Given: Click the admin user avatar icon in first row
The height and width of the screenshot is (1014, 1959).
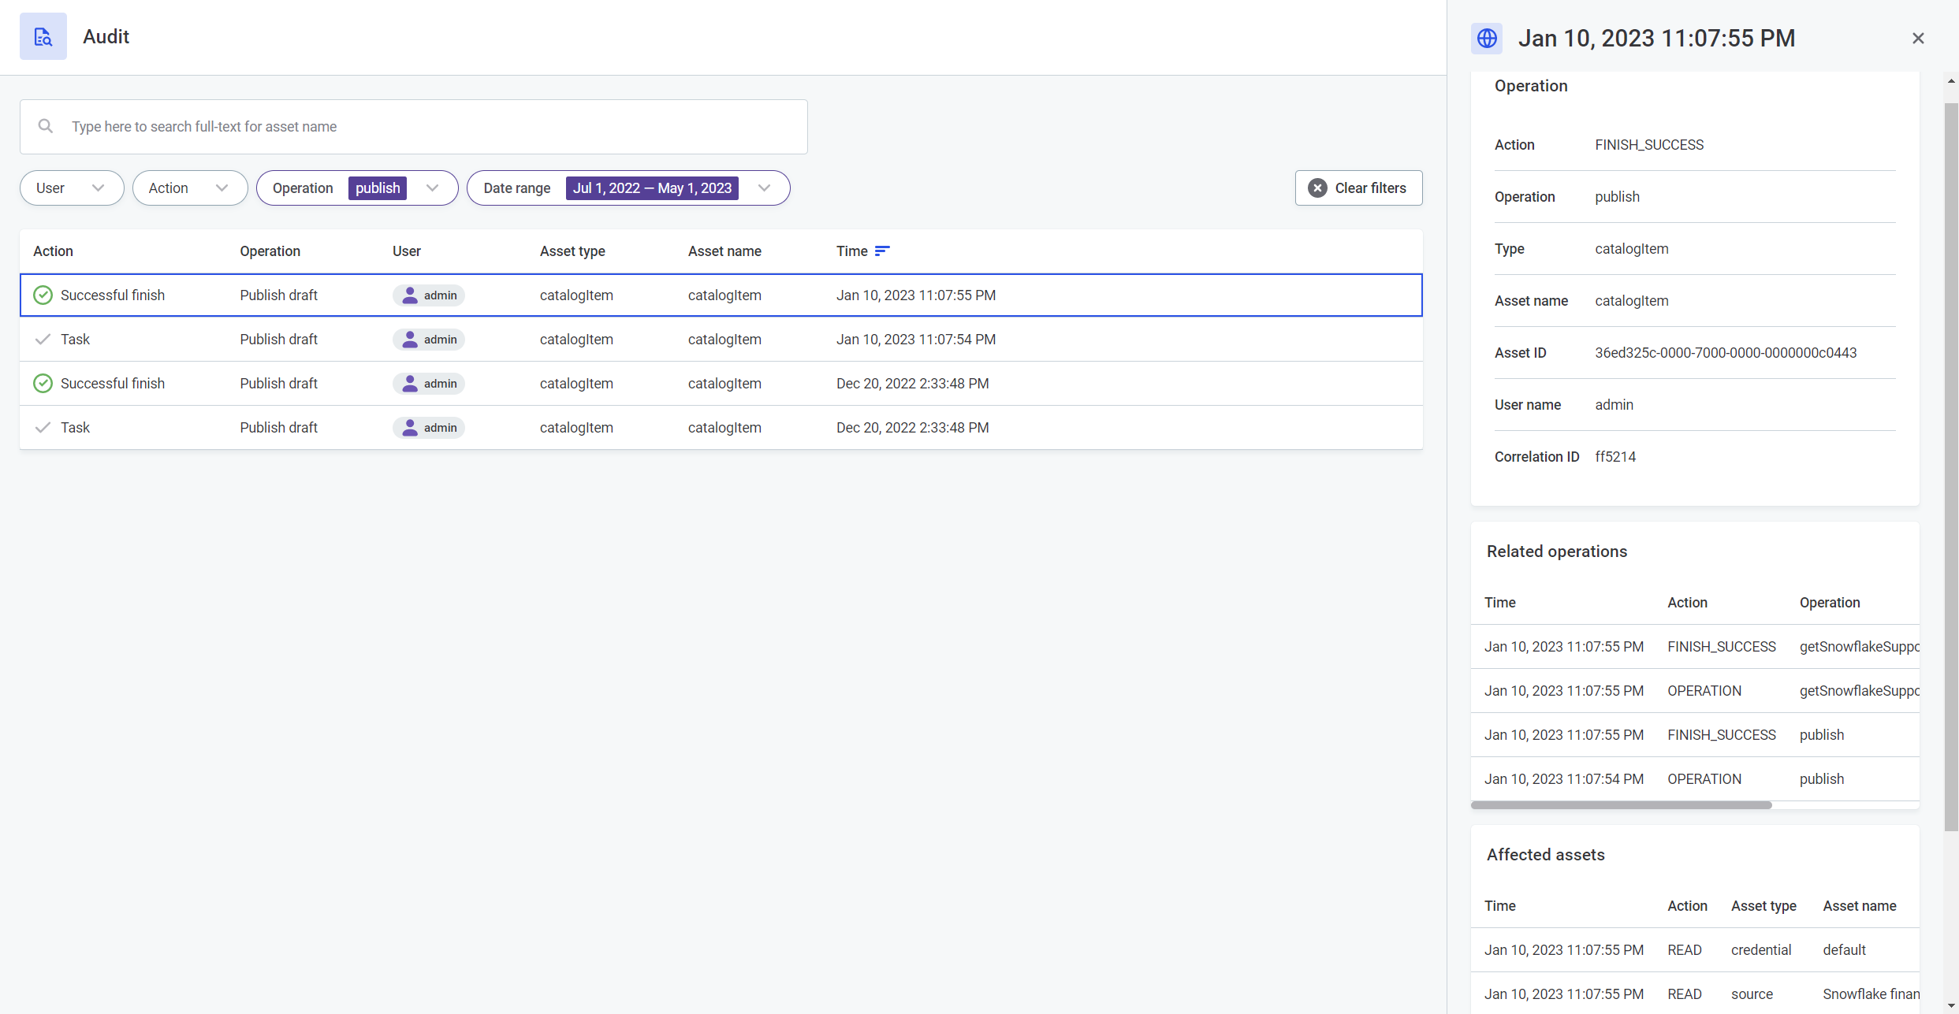Looking at the screenshot, I should 410,295.
